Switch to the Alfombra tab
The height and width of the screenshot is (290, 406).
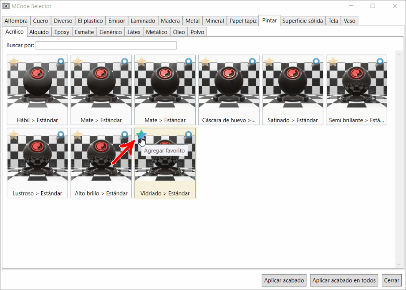[x=16, y=21]
